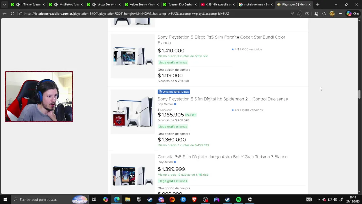Click the site info lock icon in address bar

pyautogui.click(x=21, y=14)
